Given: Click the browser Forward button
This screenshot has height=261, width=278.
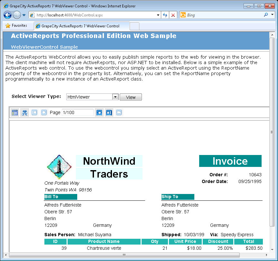Looking at the screenshot, I should (x=17, y=15).
